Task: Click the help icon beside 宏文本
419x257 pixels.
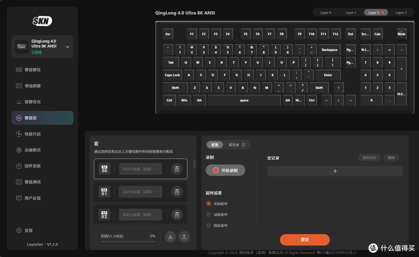Action: point(243,145)
